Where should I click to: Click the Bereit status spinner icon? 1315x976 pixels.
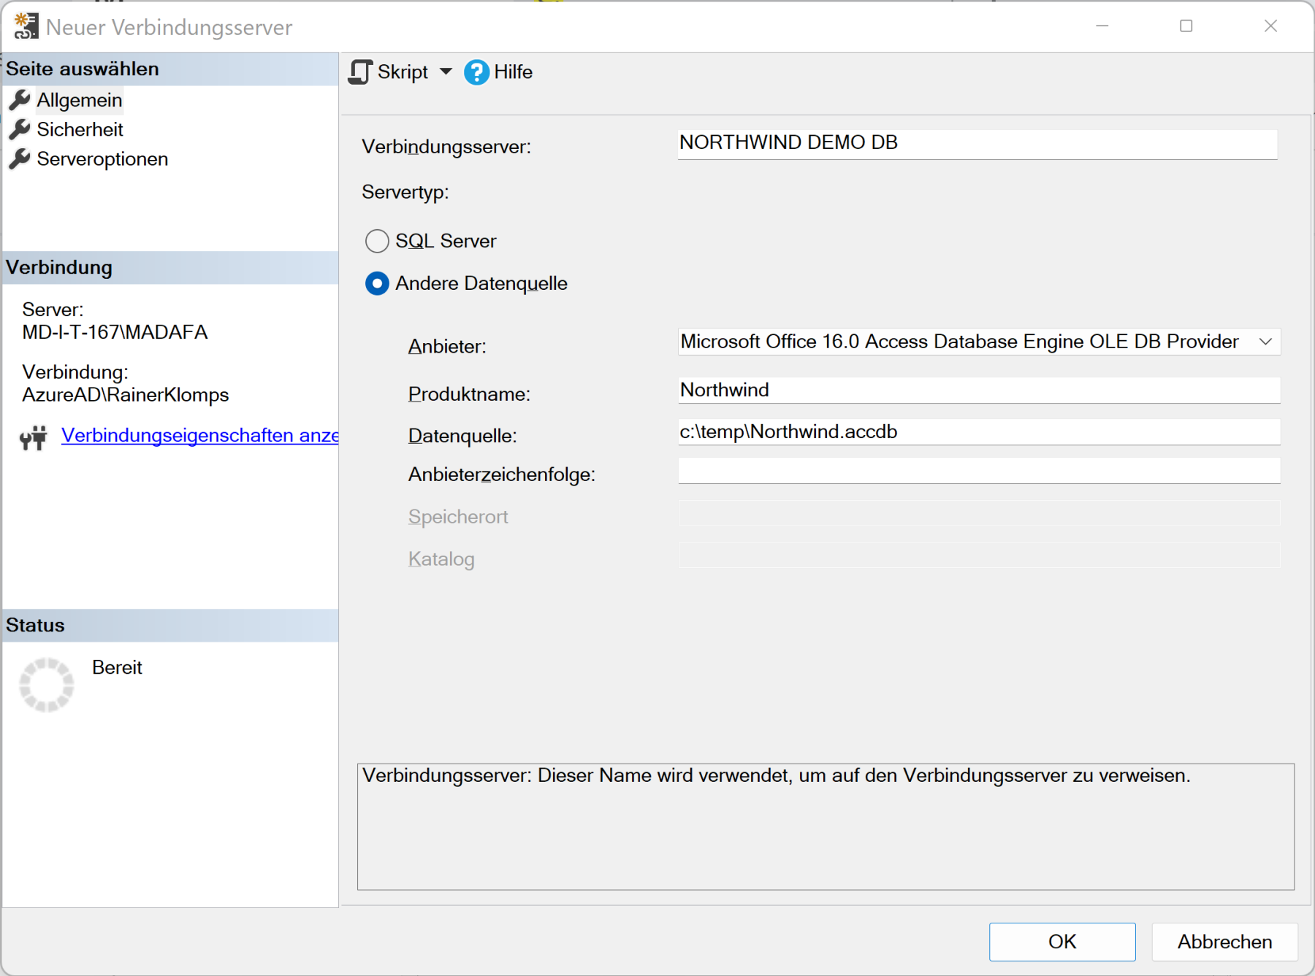coord(47,685)
